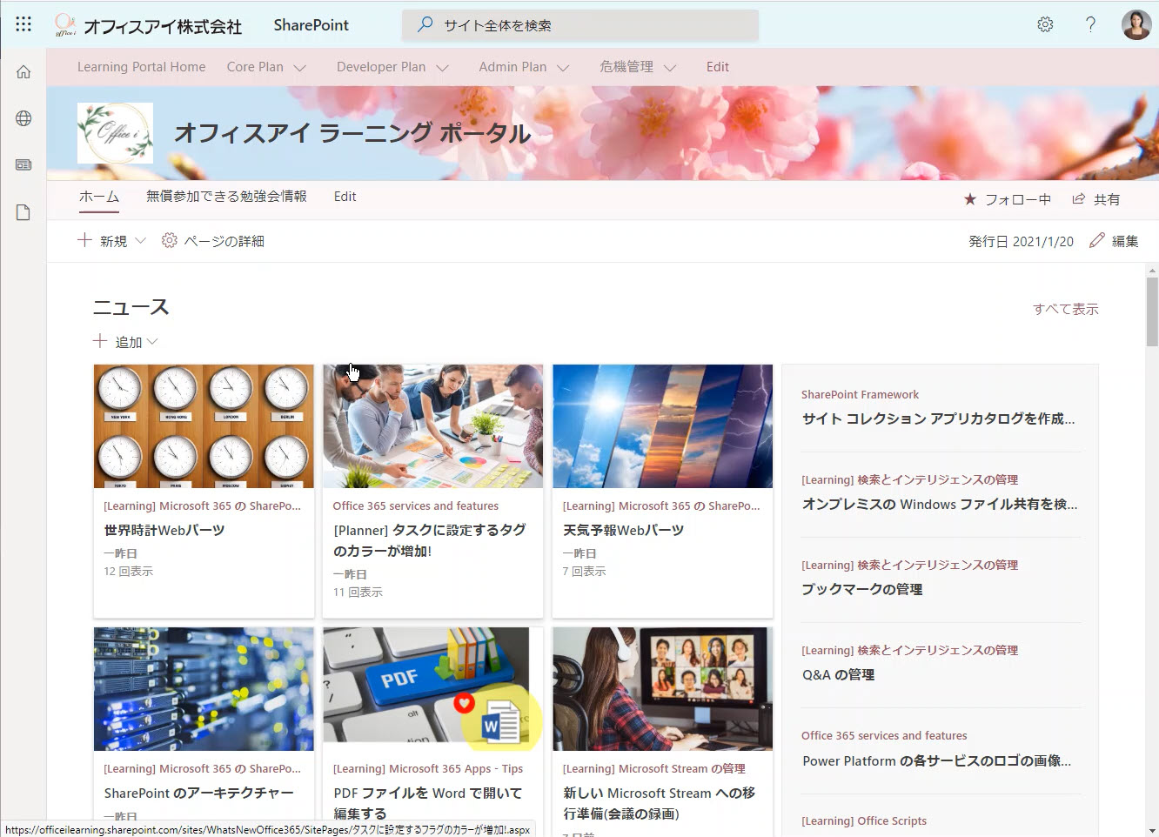Image resolution: width=1159 pixels, height=837 pixels.
Task: Expand 危機管理 menu chevron
Action: tap(670, 67)
